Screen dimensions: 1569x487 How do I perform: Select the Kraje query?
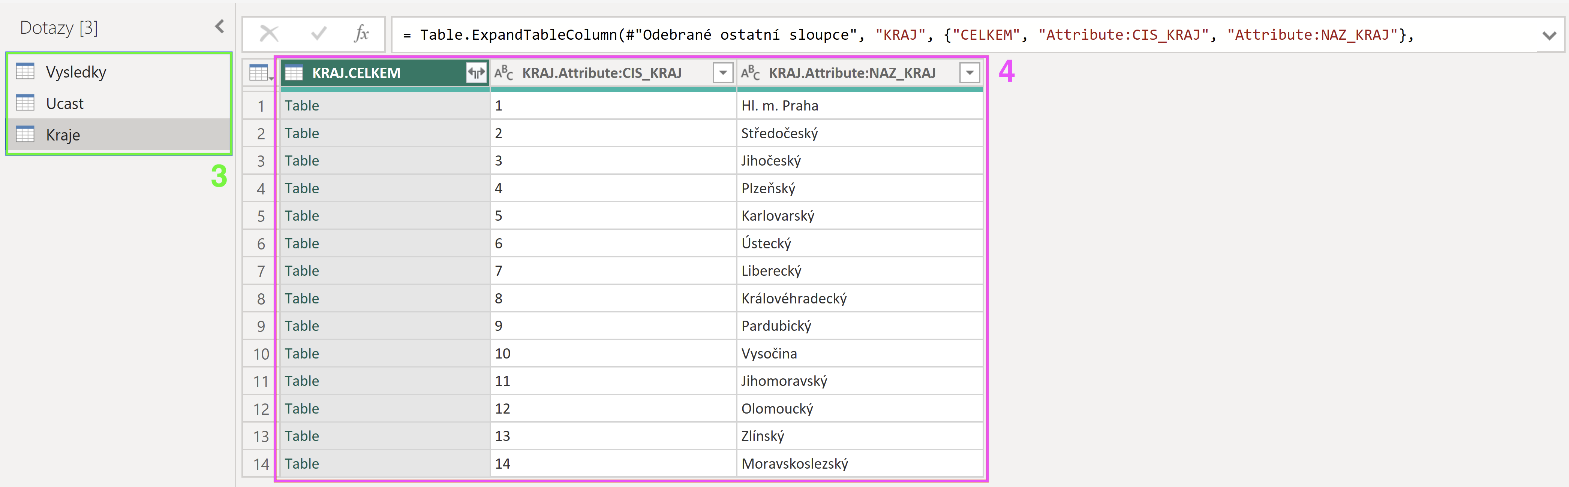[x=119, y=134]
